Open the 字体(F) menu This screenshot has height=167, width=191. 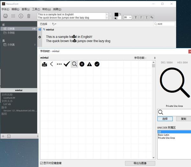click(x=5, y=9)
